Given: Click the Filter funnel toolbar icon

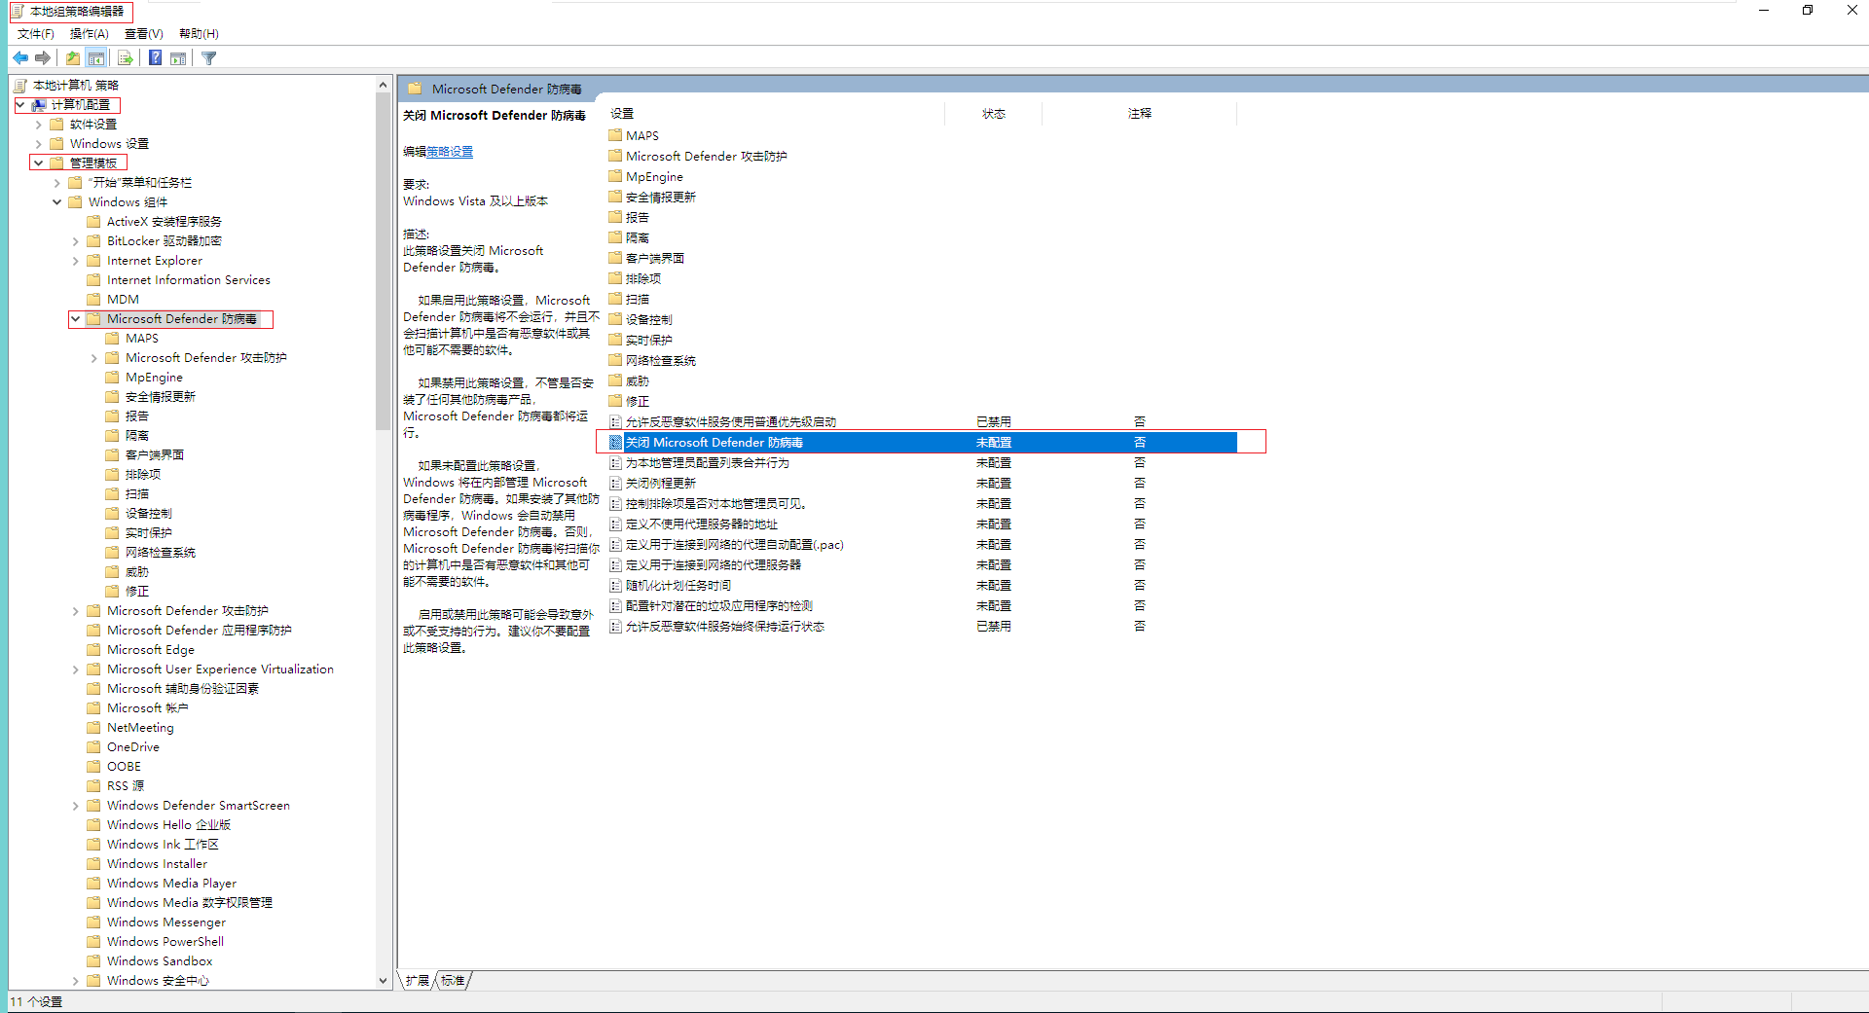Looking at the screenshot, I should [209, 58].
